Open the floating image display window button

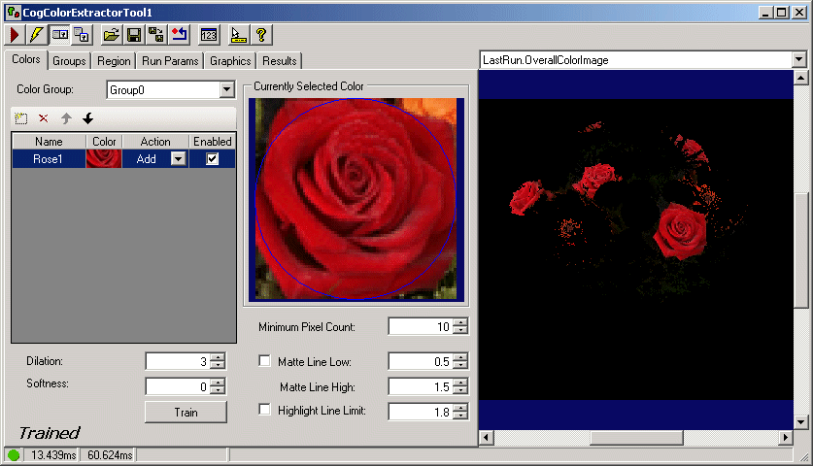click(x=82, y=35)
